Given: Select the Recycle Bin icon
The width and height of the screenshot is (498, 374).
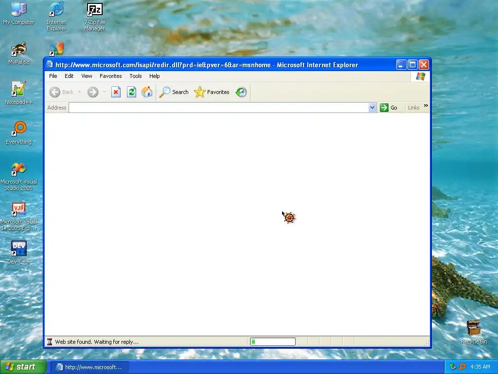Looking at the screenshot, I should [474, 332].
